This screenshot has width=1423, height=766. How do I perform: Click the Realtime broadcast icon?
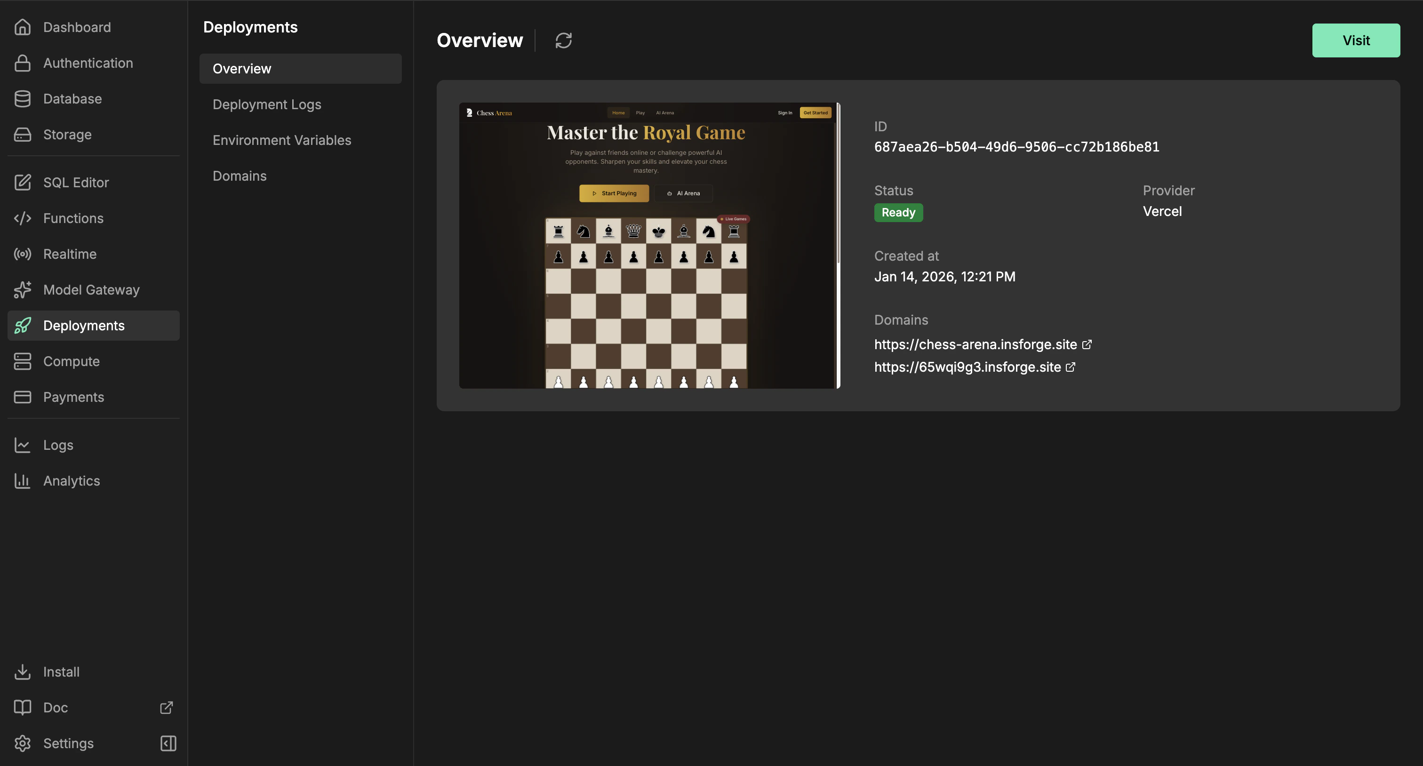click(22, 254)
